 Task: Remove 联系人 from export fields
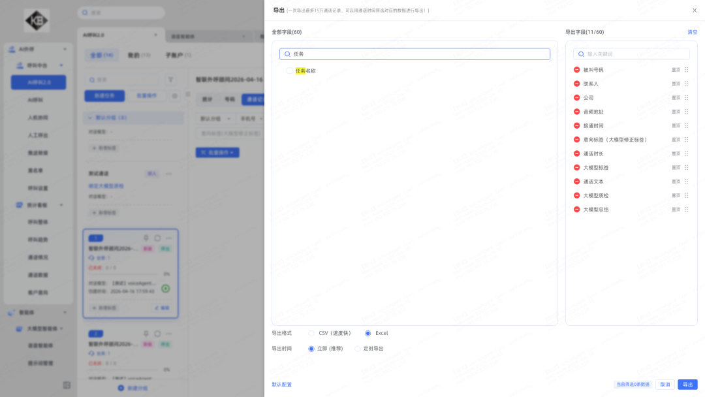576,84
